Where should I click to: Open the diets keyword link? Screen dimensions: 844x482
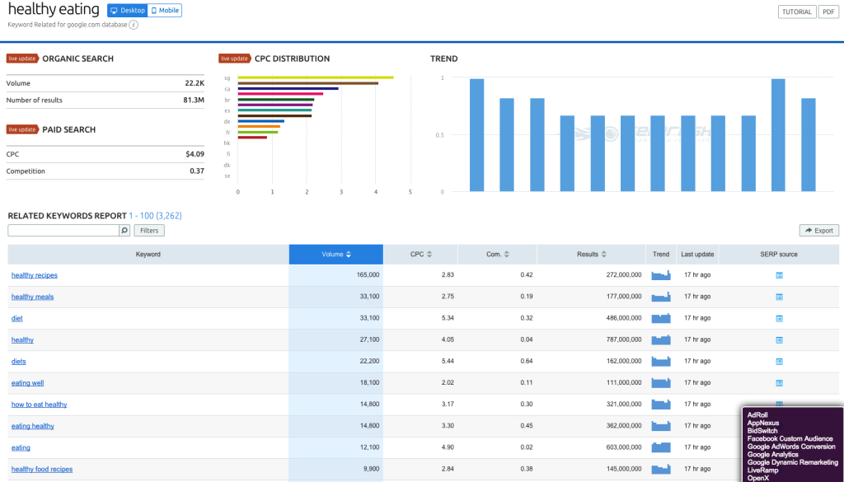[x=18, y=362]
